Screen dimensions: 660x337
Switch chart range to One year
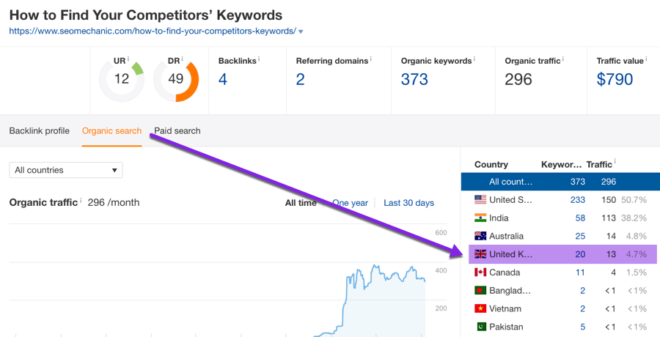pos(351,203)
